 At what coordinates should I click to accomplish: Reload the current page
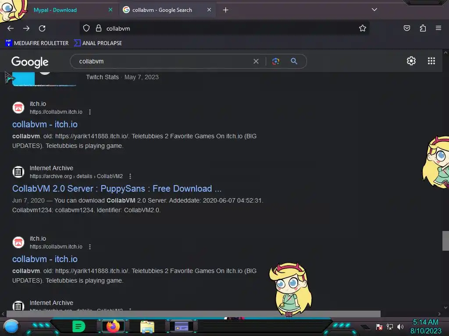42,28
